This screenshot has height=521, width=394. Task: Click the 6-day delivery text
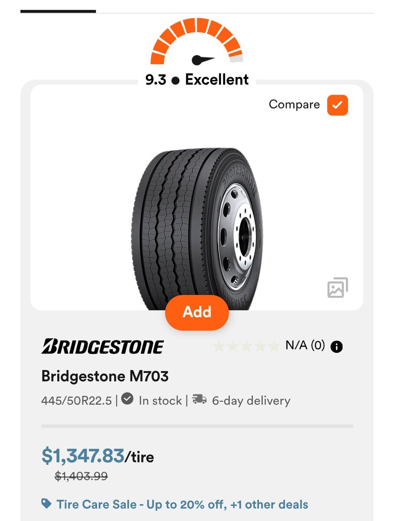(251, 401)
